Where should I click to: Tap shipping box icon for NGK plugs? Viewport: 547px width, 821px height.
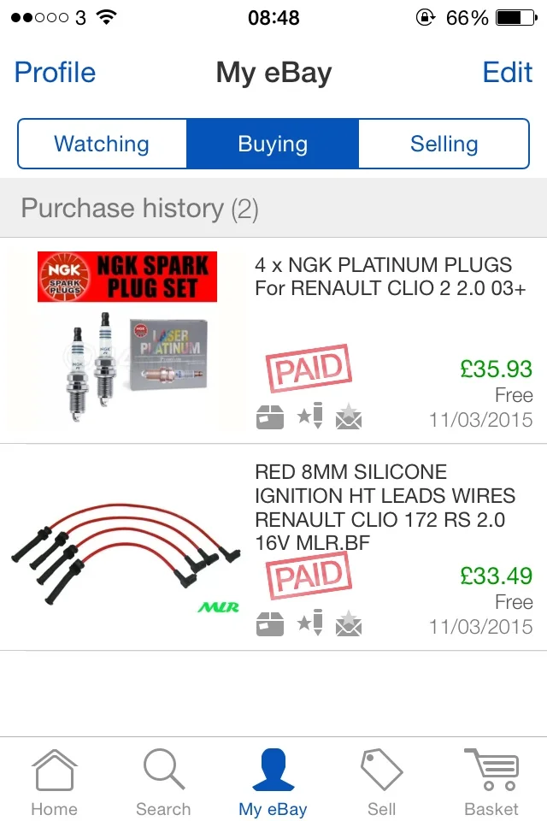pyautogui.click(x=270, y=417)
